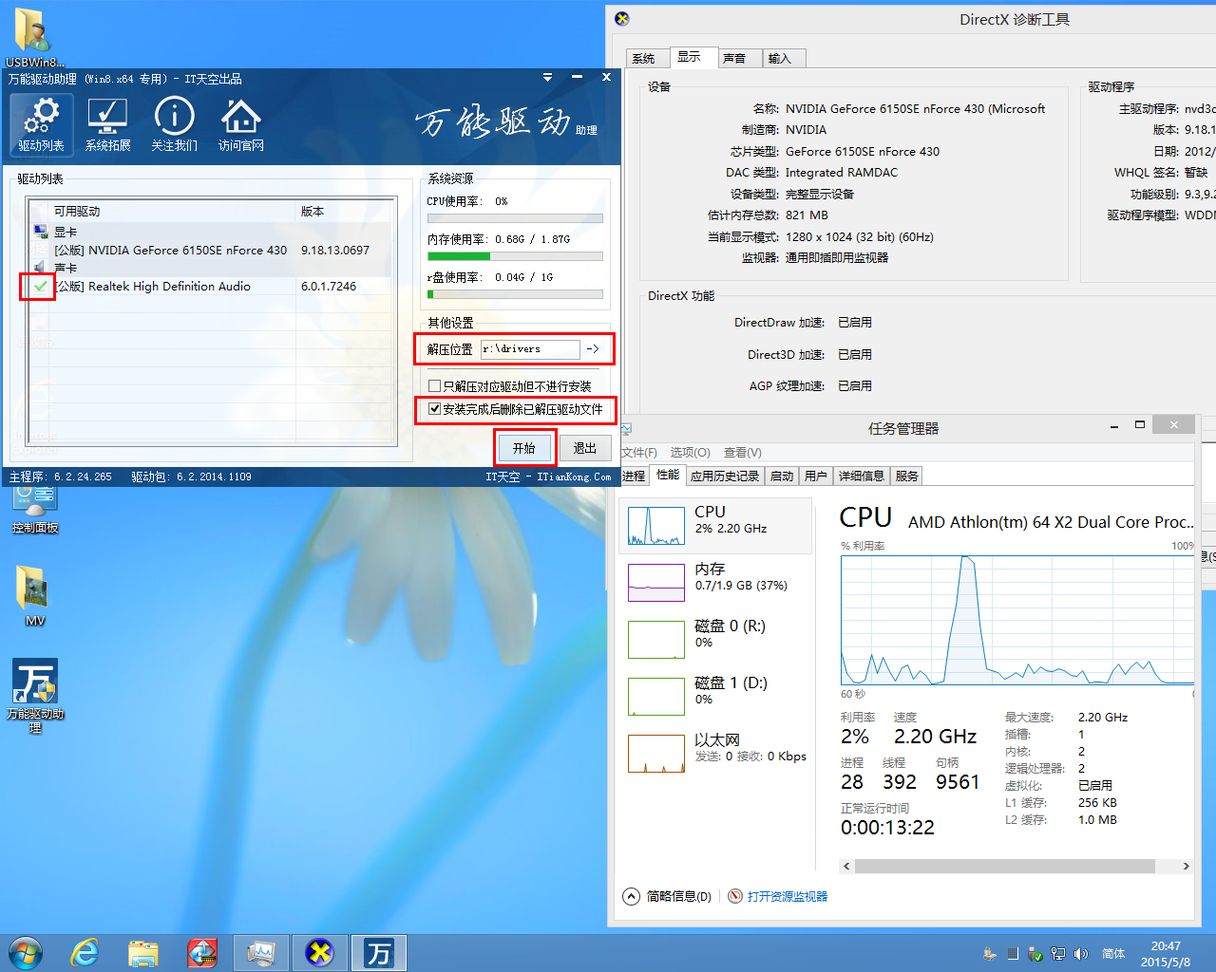Switch to the 详细信息 tab in 任务管理器
This screenshot has width=1216, height=972.
point(862,477)
